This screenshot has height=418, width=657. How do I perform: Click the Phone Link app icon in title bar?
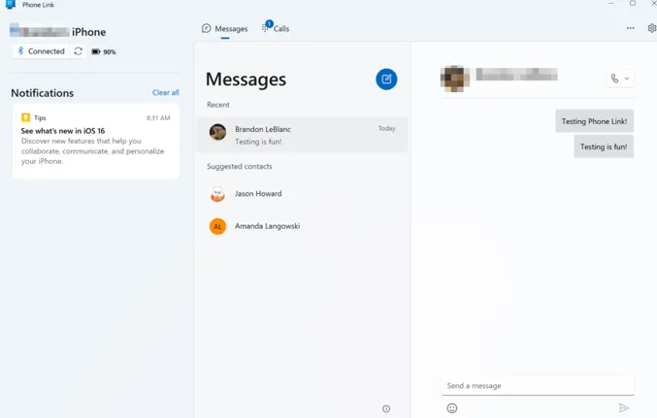11,4
